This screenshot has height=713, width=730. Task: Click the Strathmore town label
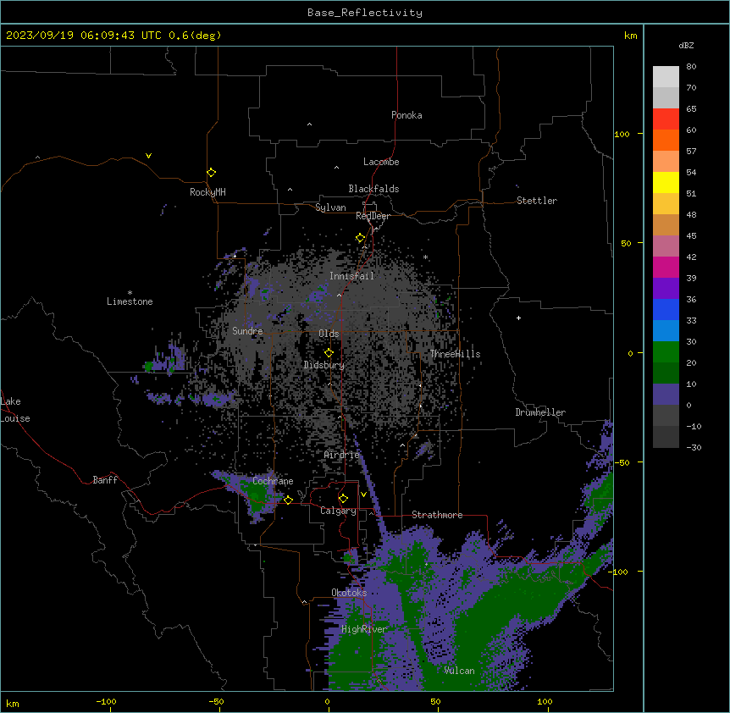(x=437, y=515)
